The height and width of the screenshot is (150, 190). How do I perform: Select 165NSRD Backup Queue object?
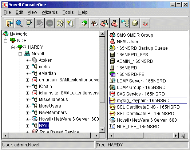(139, 48)
